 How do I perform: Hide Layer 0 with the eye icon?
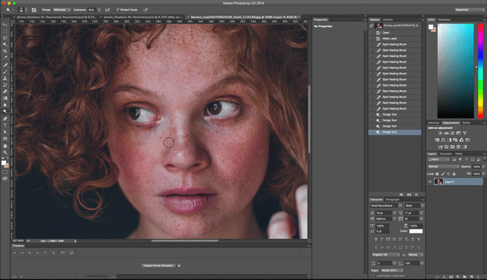point(430,182)
